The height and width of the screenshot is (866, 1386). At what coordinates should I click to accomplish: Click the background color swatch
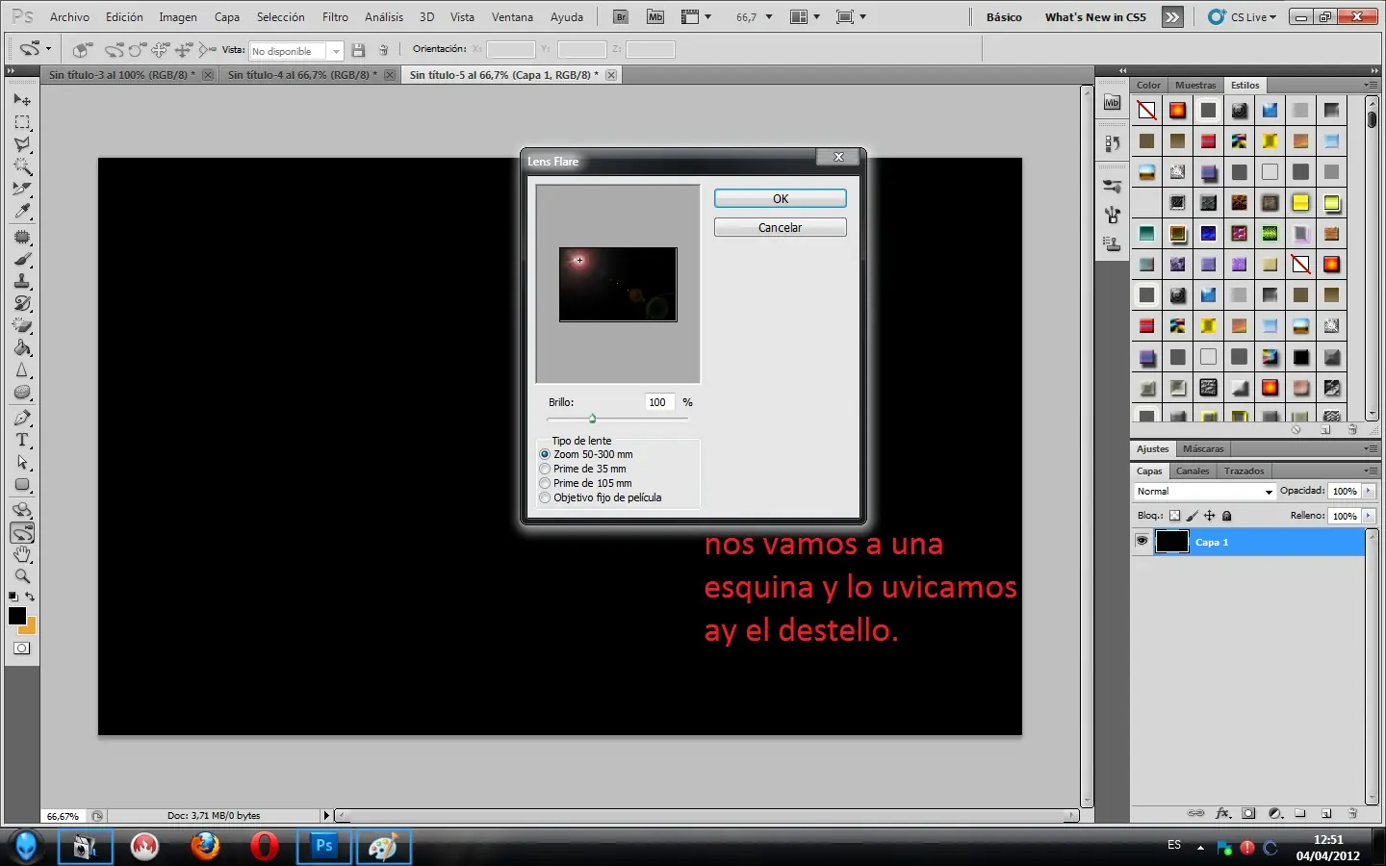point(30,627)
